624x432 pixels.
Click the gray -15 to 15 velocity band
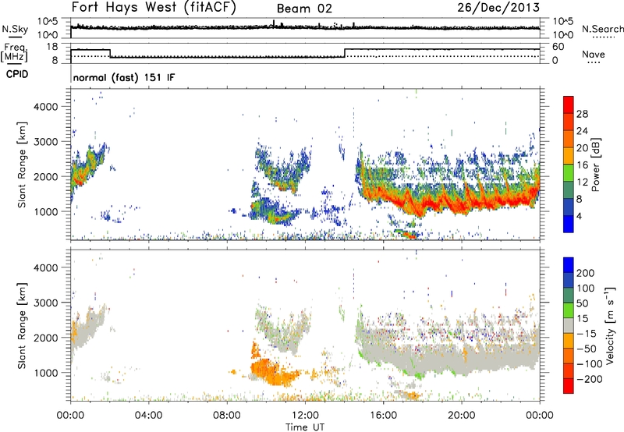coord(569,326)
